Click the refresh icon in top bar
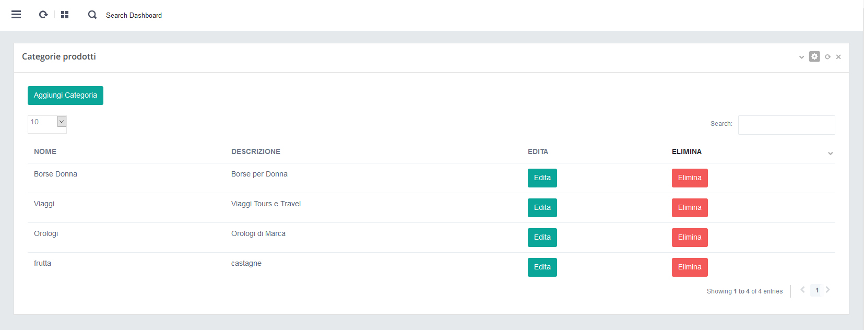The image size is (864, 330). (43, 15)
